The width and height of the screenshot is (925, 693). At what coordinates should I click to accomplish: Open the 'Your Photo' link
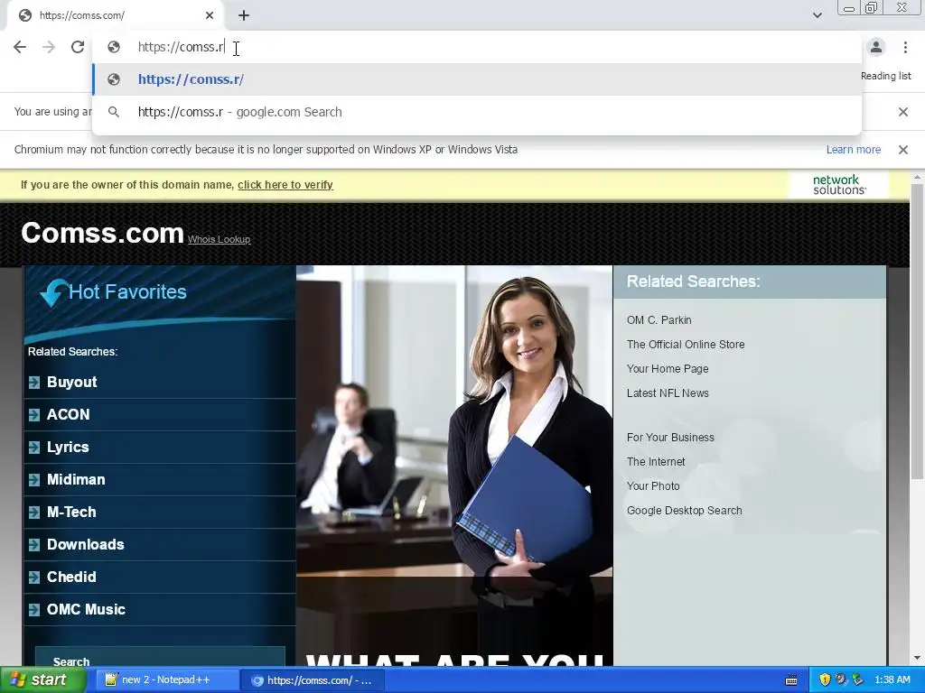653,486
